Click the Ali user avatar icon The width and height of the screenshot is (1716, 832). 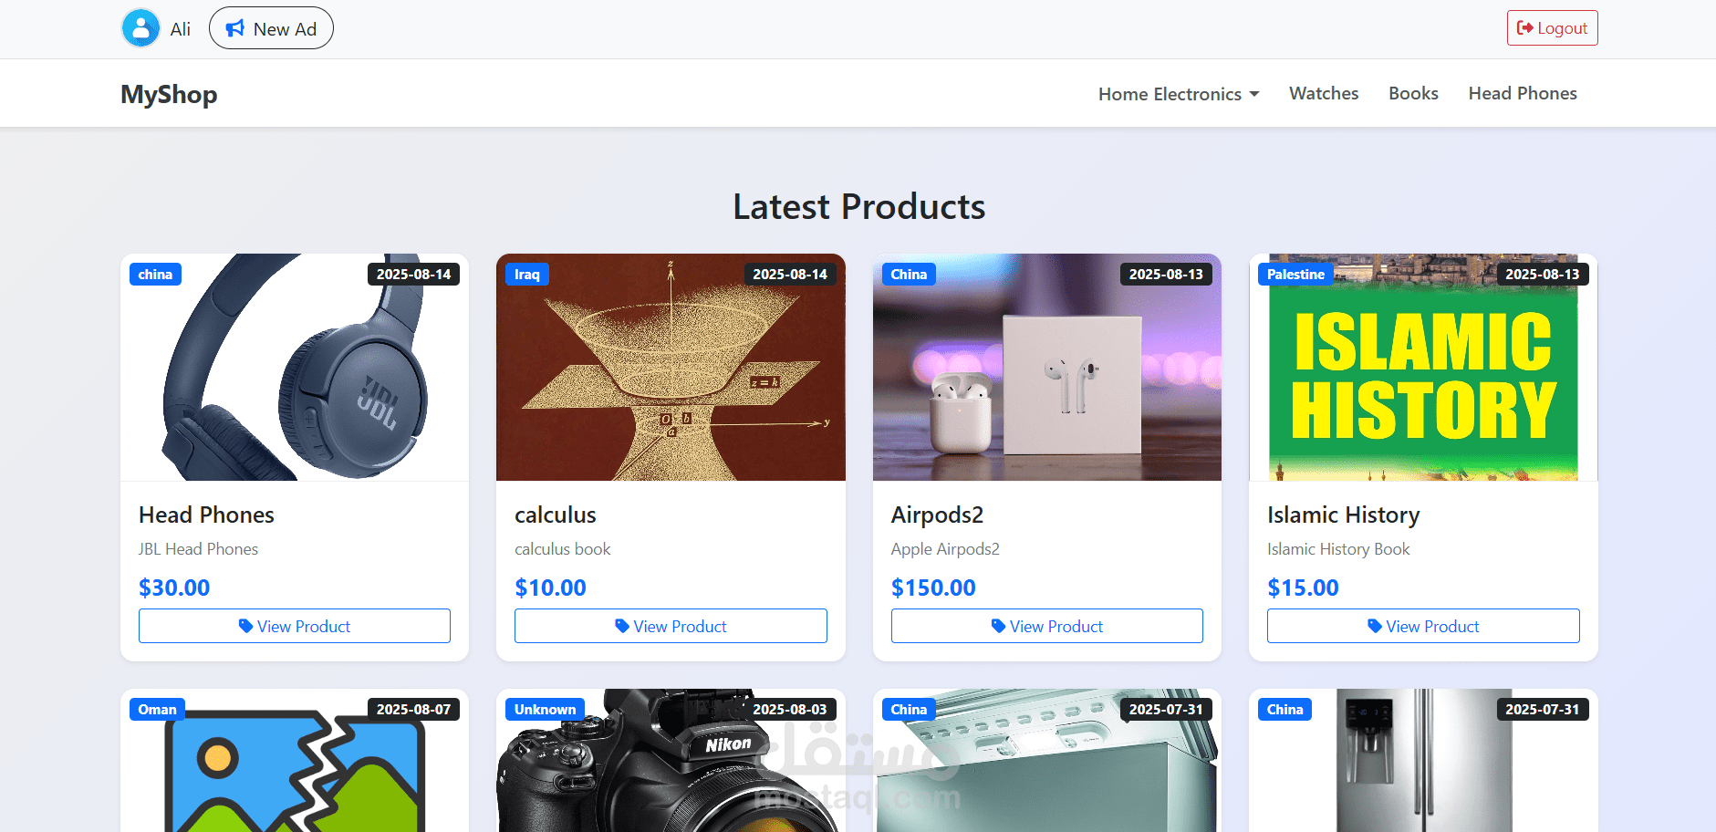click(x=140, y=28)
